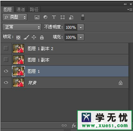Open the 不透明度 slider arrow
133x131 pixels.
[x=81, y=27]
